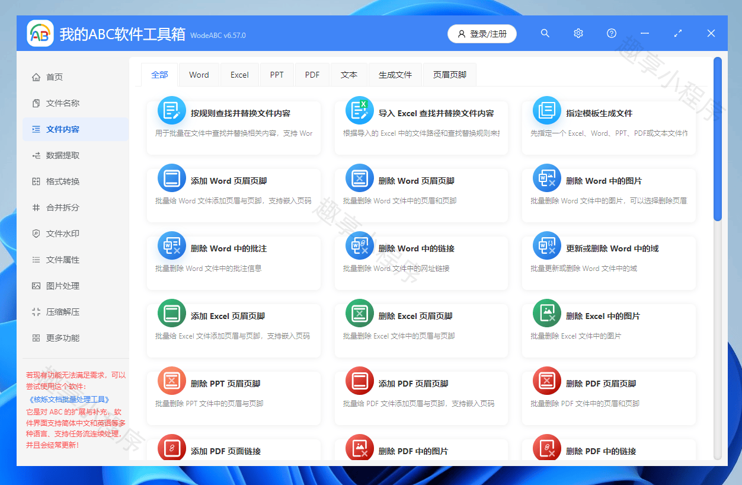This screenshot has width=742, height=485.
Task: Click description 批量删除 Word 文件中的批注信息
Action: 209,269
